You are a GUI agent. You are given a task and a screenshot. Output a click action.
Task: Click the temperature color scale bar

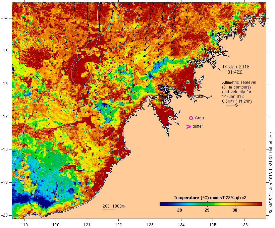tap(211, 204)
